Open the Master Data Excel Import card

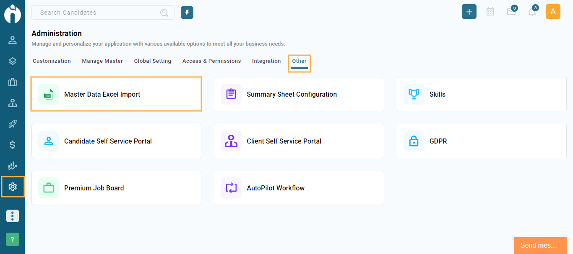(x=116, y=94)
